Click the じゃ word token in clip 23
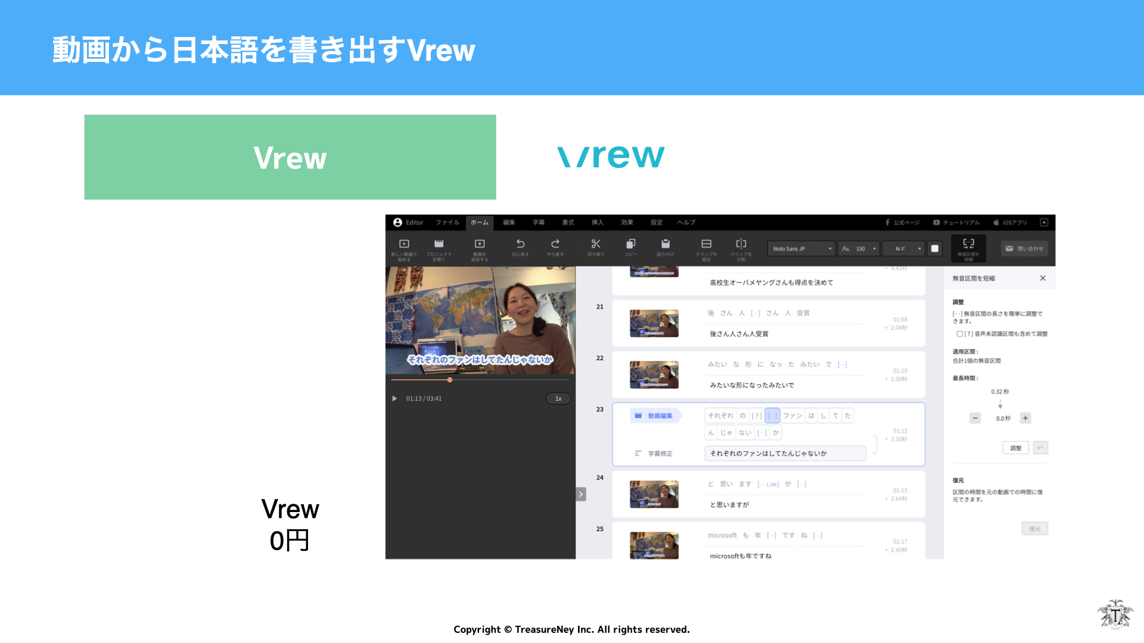Image resolution: width=1144 pixels, height=643 pixels. pos(726,433)
